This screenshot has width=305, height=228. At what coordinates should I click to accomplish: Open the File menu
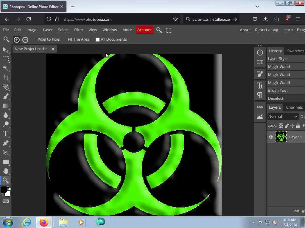[x=6, y=30]
